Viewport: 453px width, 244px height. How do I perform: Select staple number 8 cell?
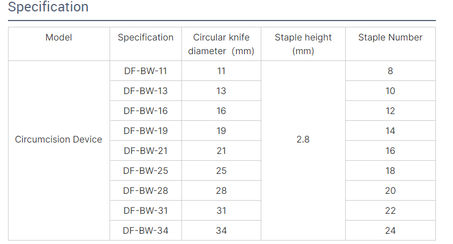pos(390,71)
